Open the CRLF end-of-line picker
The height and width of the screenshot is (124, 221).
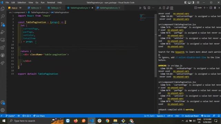[x=177, y=116]
